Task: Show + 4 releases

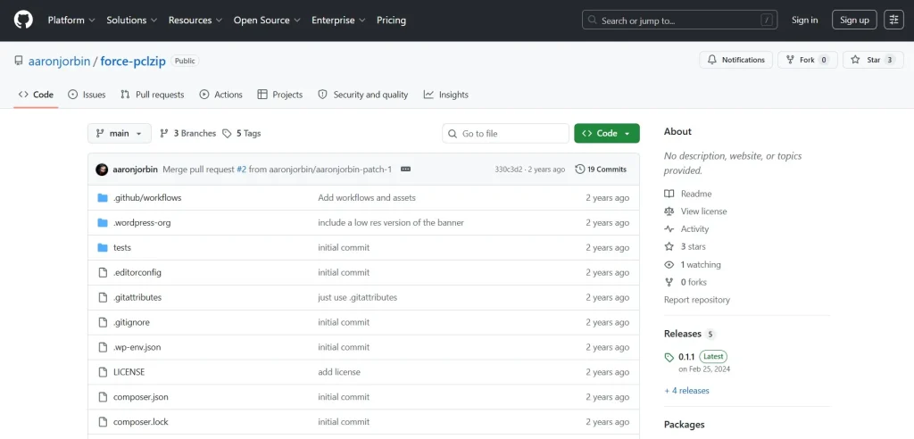Action: (686, 391)
